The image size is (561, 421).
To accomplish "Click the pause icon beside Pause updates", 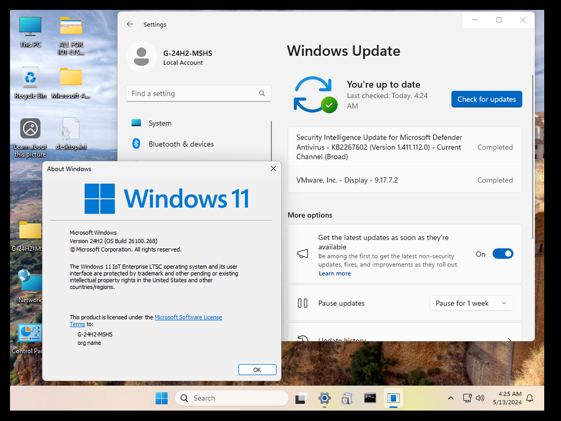I will pos(303,303).
